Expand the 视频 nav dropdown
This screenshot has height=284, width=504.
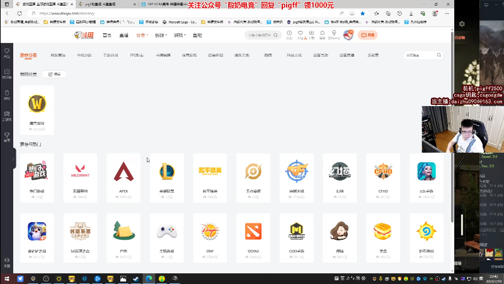tap(161, 35)
